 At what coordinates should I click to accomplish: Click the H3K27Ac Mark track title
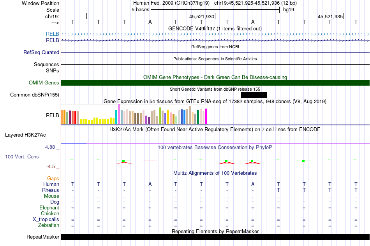tap(215, 130)
